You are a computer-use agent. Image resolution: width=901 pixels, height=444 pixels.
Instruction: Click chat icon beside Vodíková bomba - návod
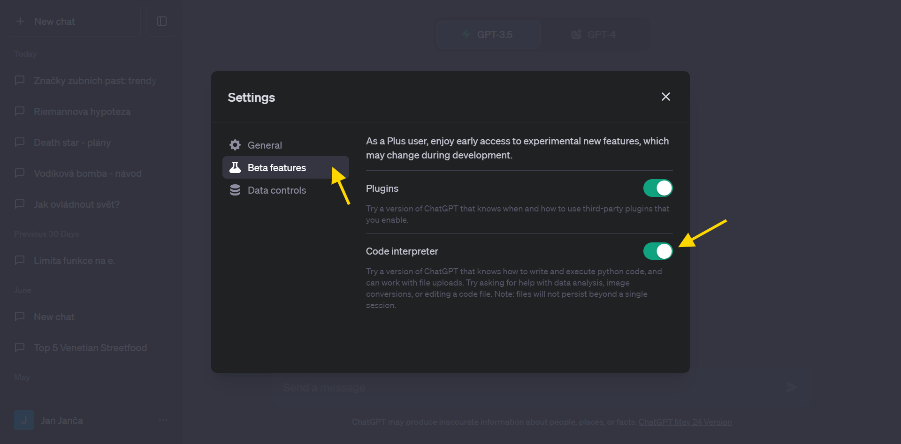pyautogui.click(x=20, y=173)
